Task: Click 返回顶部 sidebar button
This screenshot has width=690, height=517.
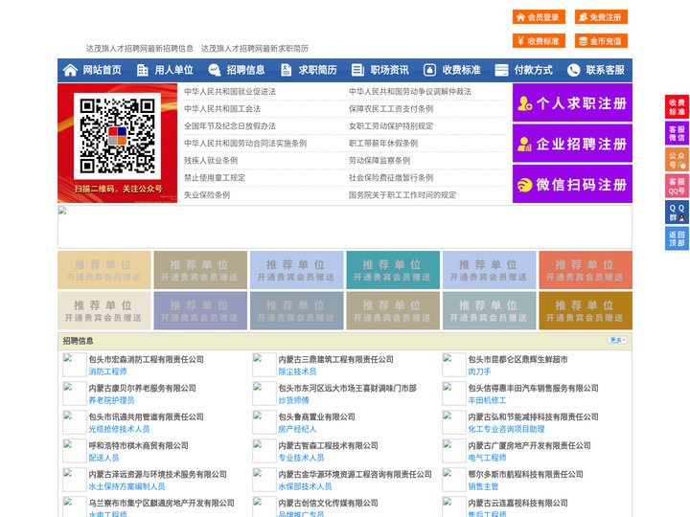Action: point(677,238)
